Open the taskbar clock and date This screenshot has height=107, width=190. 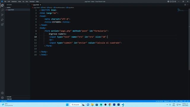[185, 105]
